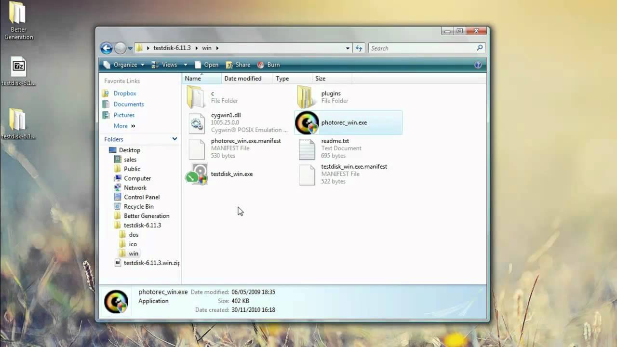The width and height of the screenshot is (617, 347).
Task: Click Open in the toolbar
Action: click(206, 65)
